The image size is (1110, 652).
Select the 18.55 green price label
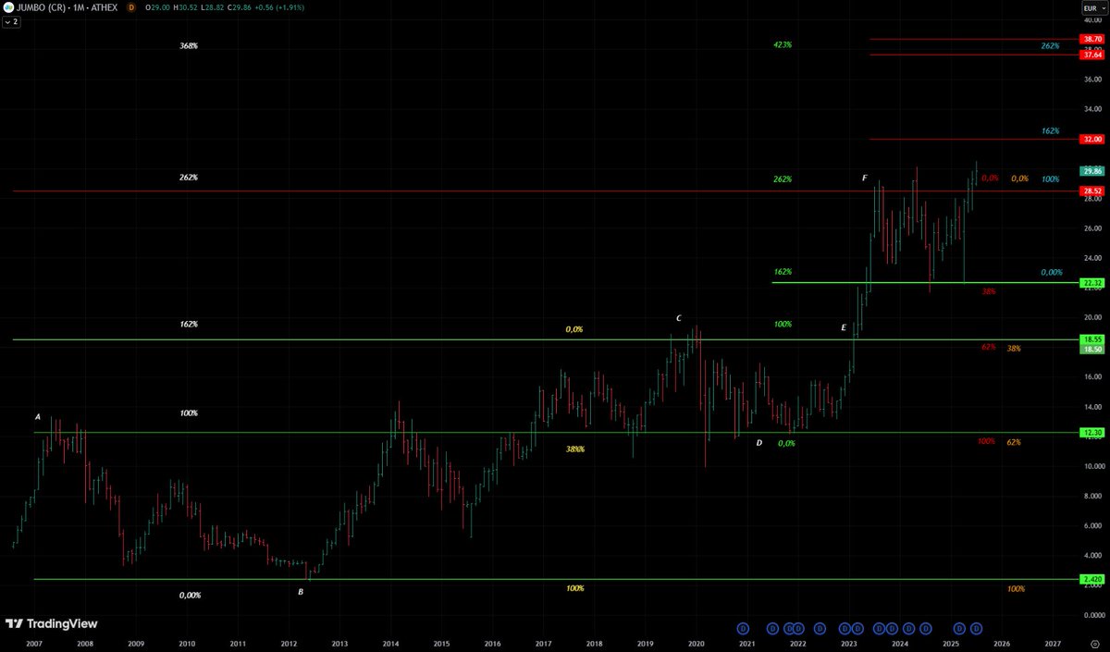[x=1091, y=339]
